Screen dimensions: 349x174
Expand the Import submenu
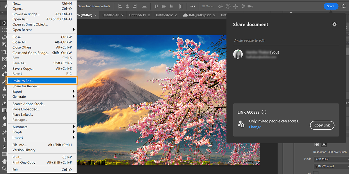[43, 137]
